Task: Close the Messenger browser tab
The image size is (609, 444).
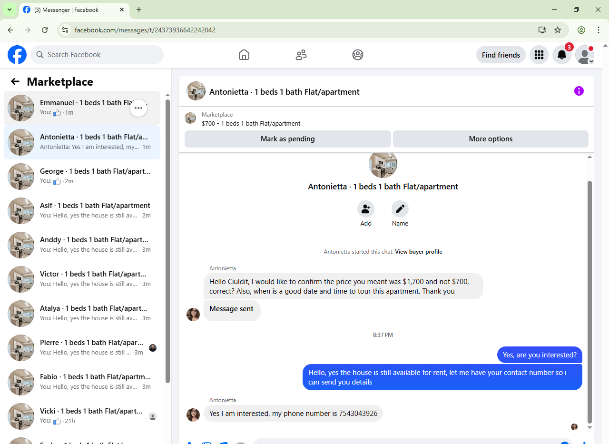Action: click(122, 10)
